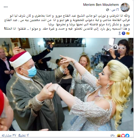The width and height of the screenshot is (134, 138).
Task: Click the globe public privacy icon
Action: 108,10
